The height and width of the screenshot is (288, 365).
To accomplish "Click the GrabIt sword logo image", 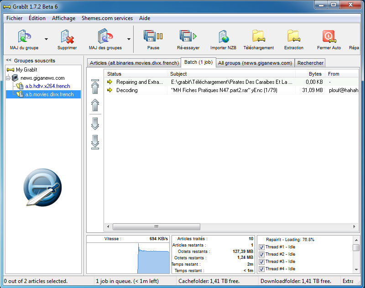I will click(x=42, y=187).
